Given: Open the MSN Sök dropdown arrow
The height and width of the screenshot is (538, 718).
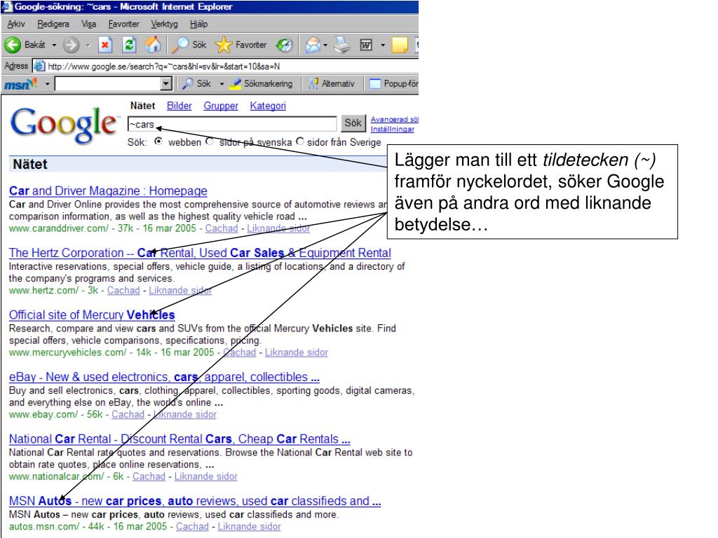Looking at the screenshot, I should coord(222,84).
